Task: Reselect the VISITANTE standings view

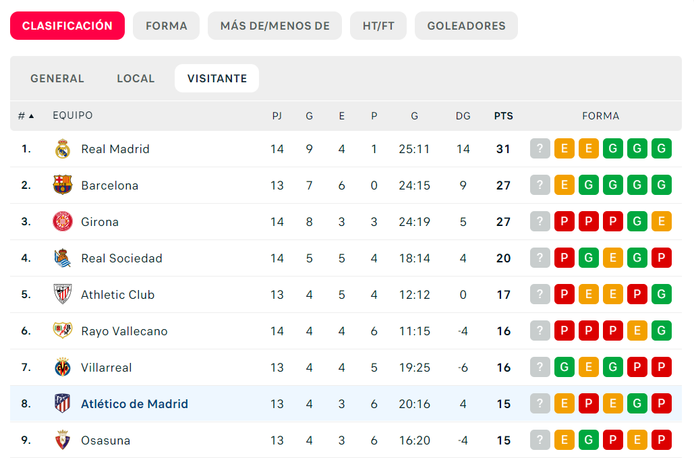Action: pos(216,78)
